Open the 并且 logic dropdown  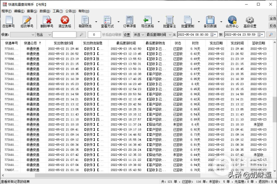pos(138,35)
